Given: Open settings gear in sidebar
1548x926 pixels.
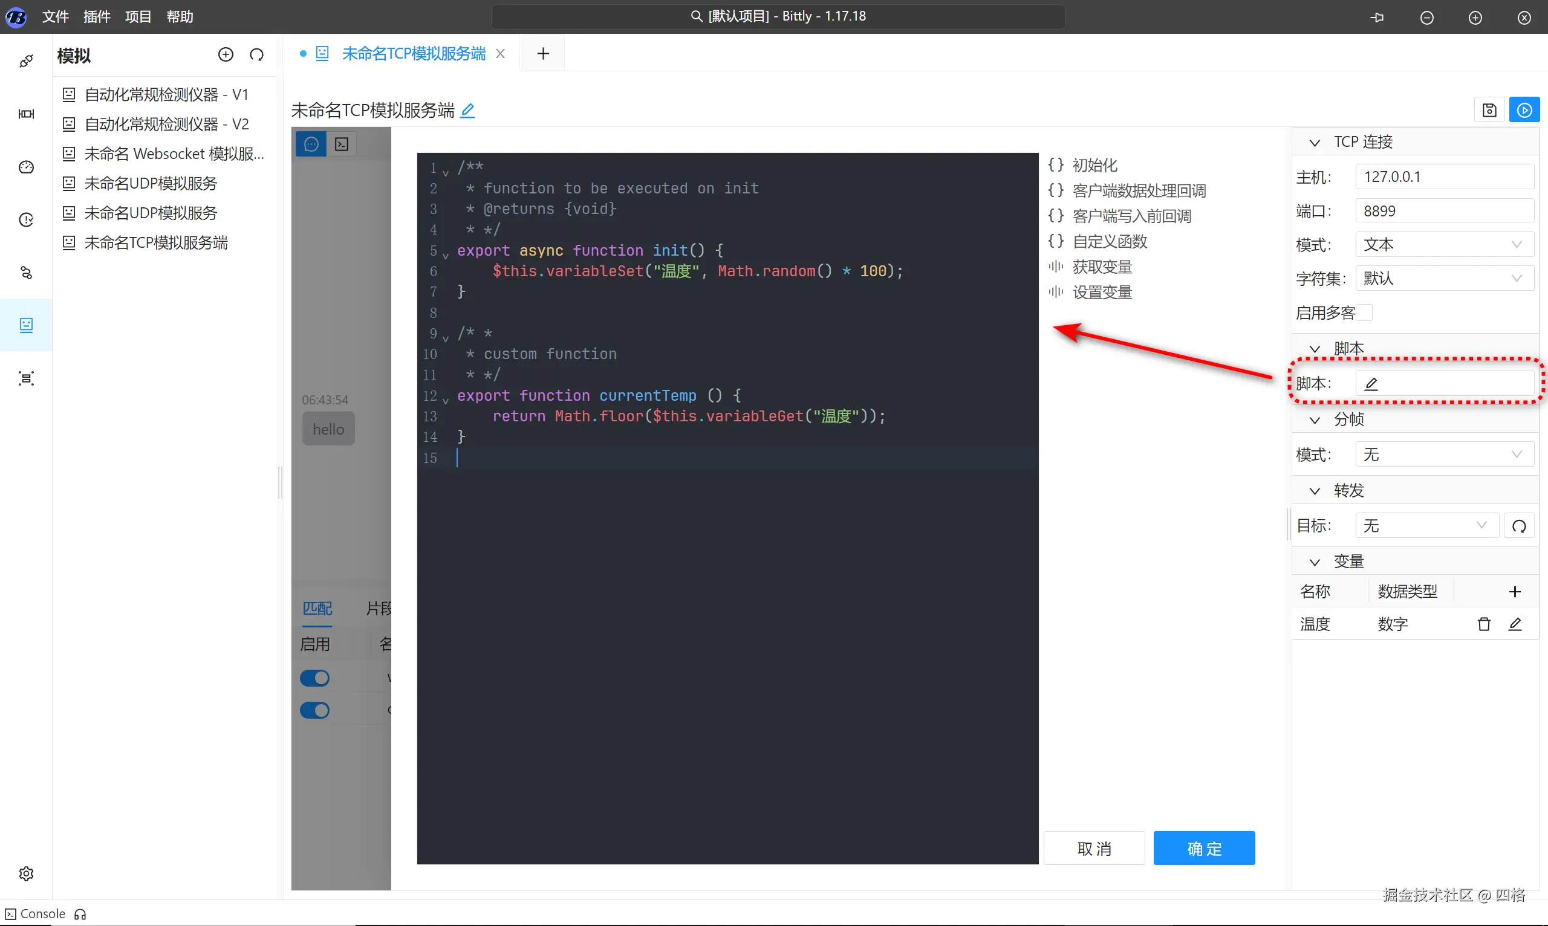Looking at the screenshot, I should point(26,873).
